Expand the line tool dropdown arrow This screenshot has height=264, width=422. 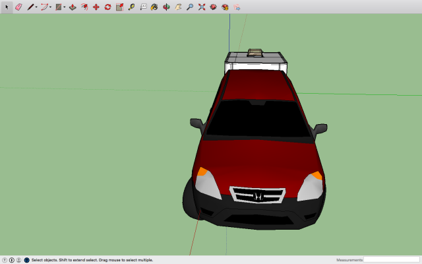36,7
